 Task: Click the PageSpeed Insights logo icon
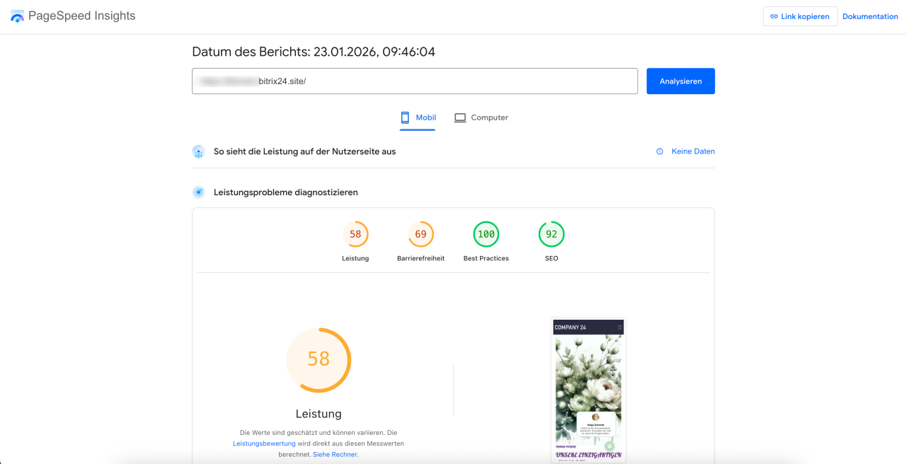[18, 16]
